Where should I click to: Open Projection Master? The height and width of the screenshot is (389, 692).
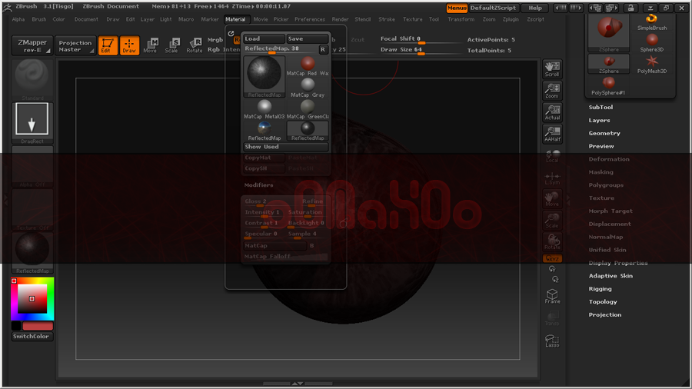click(x=75, y=45)
